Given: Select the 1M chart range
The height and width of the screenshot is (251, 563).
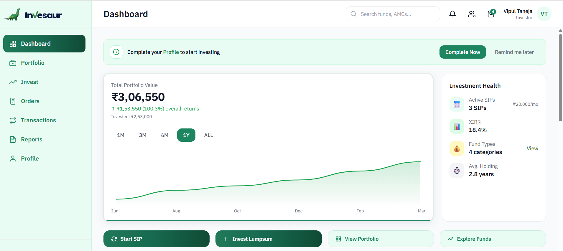Looking at the screenshot, I should (x=121, y=135).
